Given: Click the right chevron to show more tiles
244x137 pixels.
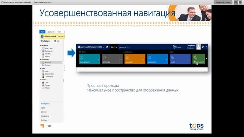Looking at the screenshot, I should 206,59.
